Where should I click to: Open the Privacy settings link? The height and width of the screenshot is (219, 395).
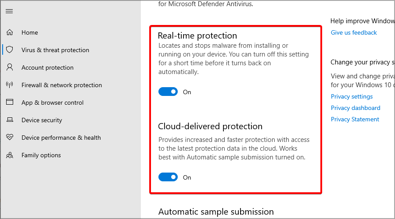pyautogui.click(x=352, y=96)
